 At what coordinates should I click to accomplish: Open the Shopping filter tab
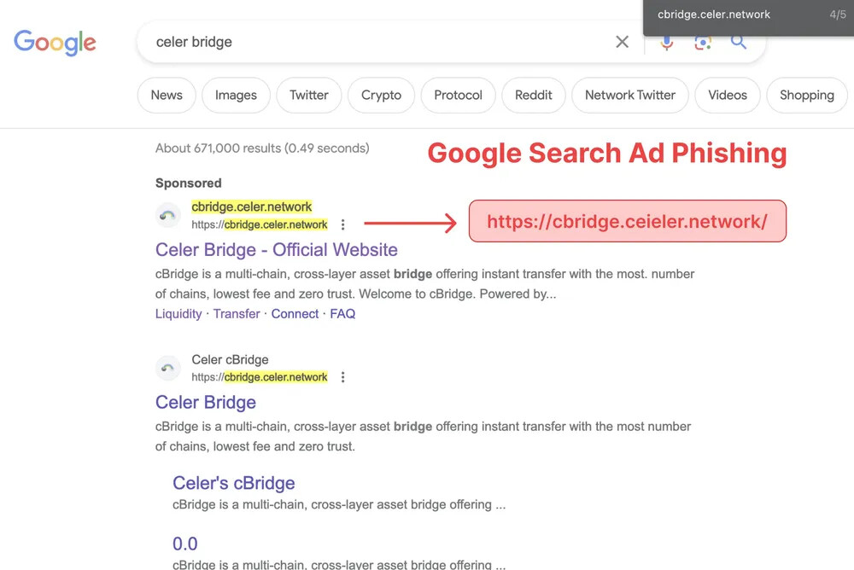coord(806,96)
